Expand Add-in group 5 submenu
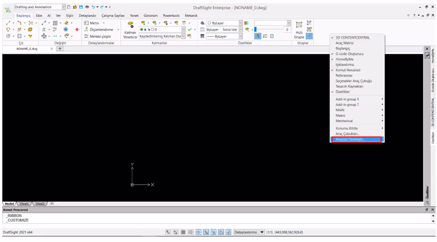The image size is (437, 242). [x=357, y=99]
